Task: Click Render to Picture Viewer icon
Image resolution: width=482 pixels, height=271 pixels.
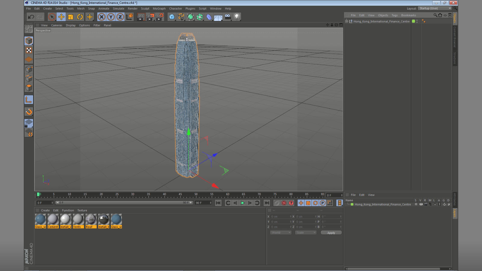Action: pyautogui.click(x=150, y=17)
